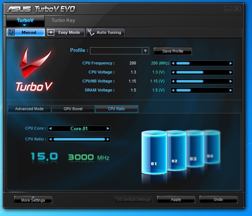Viewport: 252px width, 216px height.
Task: Select core cylinder 02
Action: [x=177, y=150]
